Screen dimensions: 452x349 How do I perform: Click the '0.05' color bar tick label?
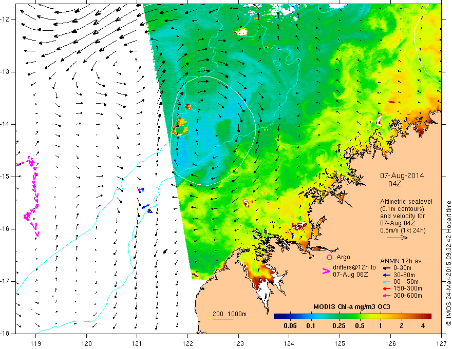tap(290, 326)
